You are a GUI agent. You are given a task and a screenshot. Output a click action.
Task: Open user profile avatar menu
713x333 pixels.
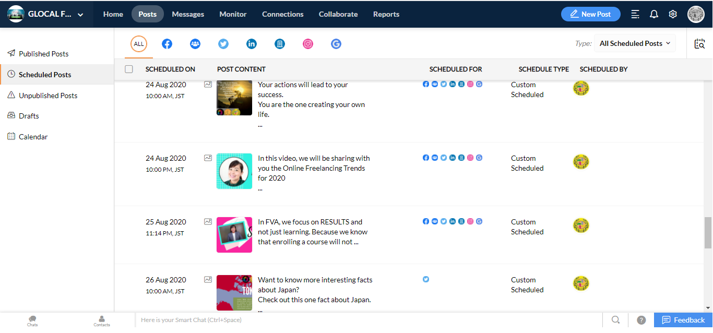(x=696, y=14)
